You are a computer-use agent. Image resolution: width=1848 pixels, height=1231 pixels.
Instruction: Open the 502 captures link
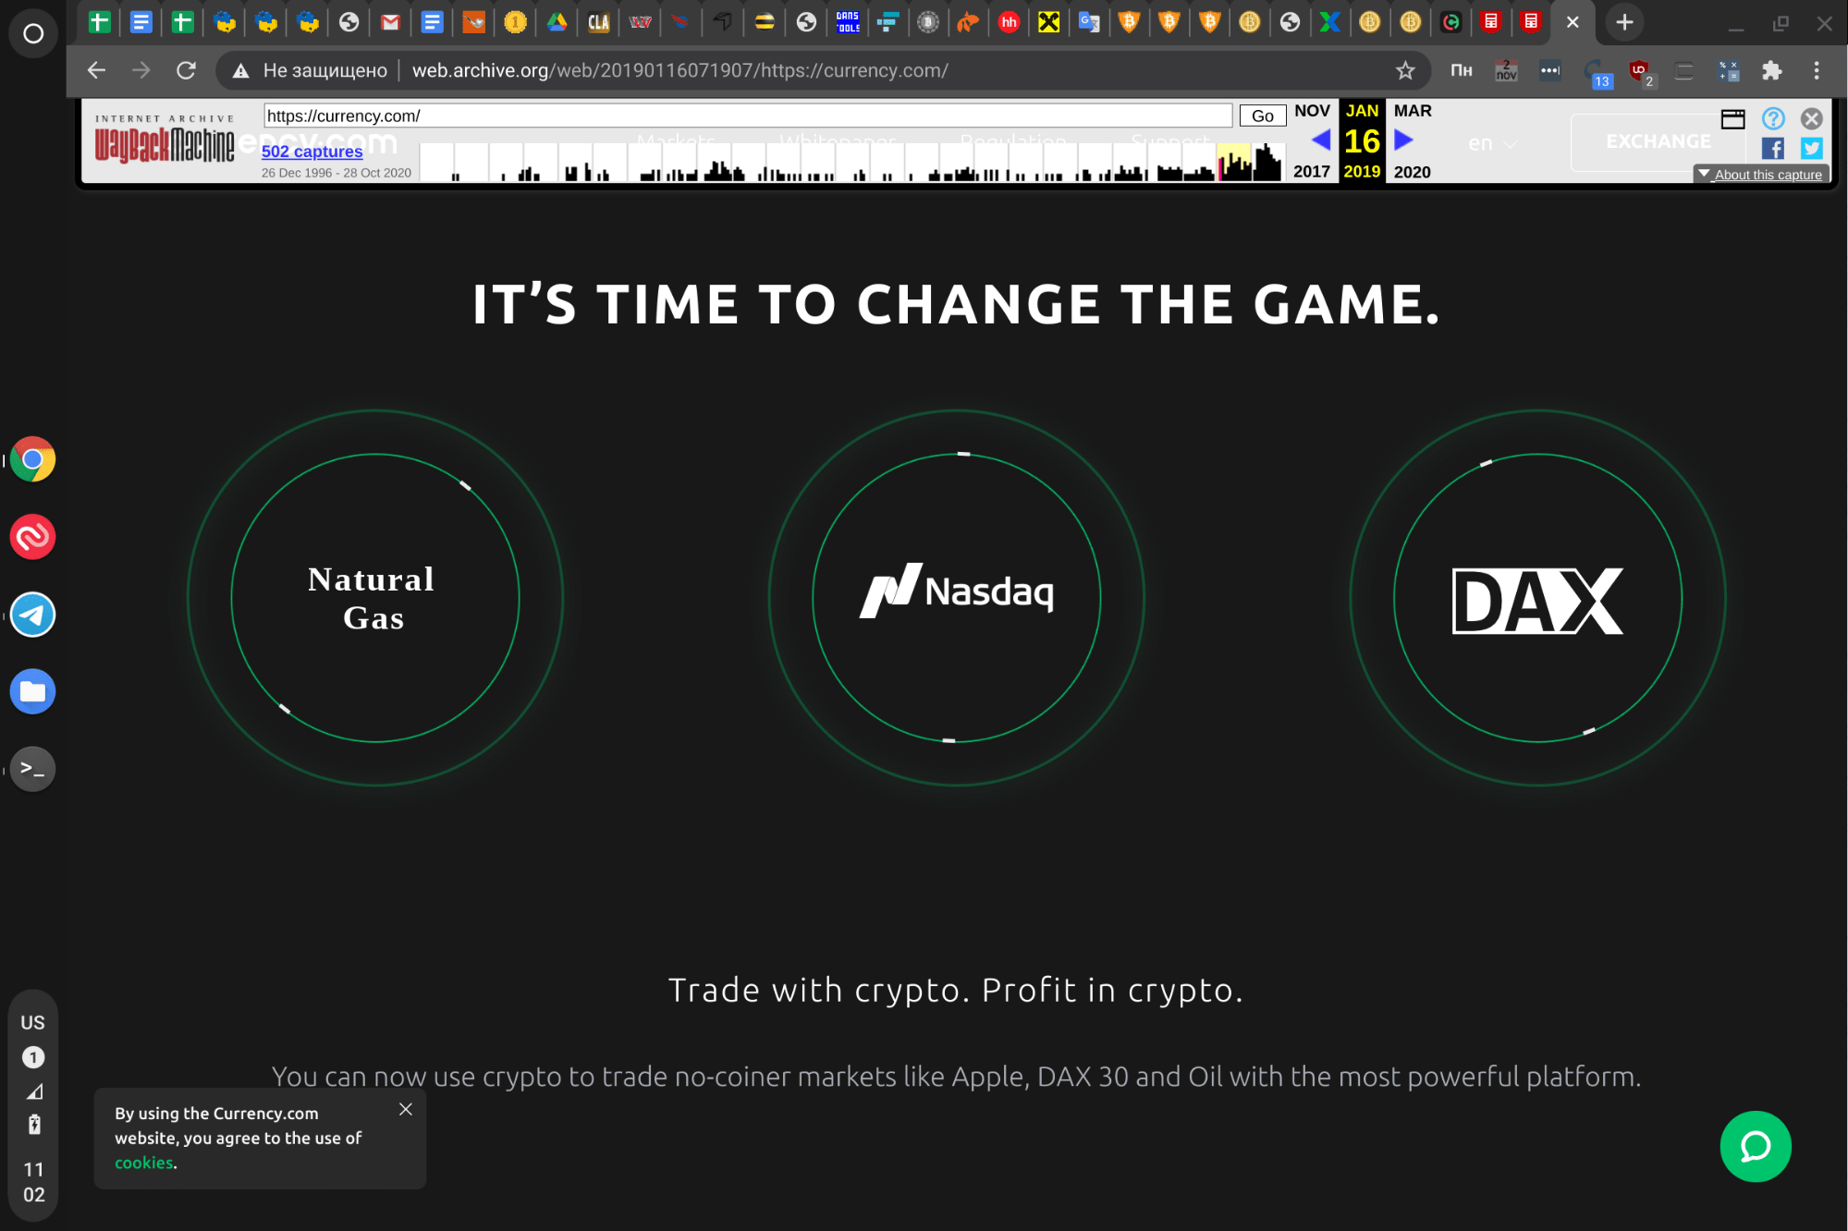312,152
